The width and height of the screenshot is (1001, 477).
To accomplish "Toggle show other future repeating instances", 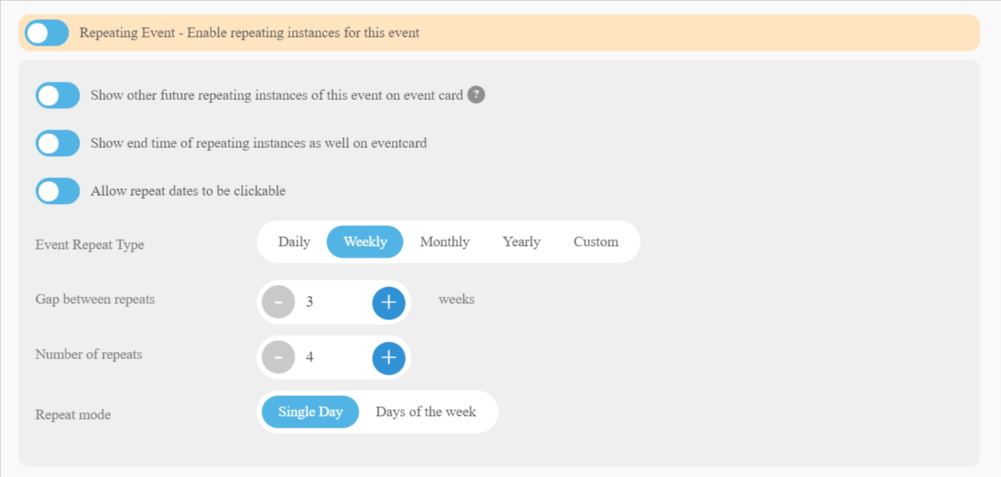I will (58, 96).
